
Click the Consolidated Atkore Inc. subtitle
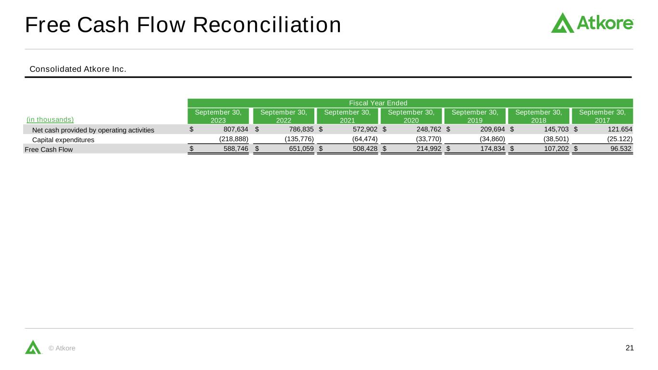coord(78,69)
